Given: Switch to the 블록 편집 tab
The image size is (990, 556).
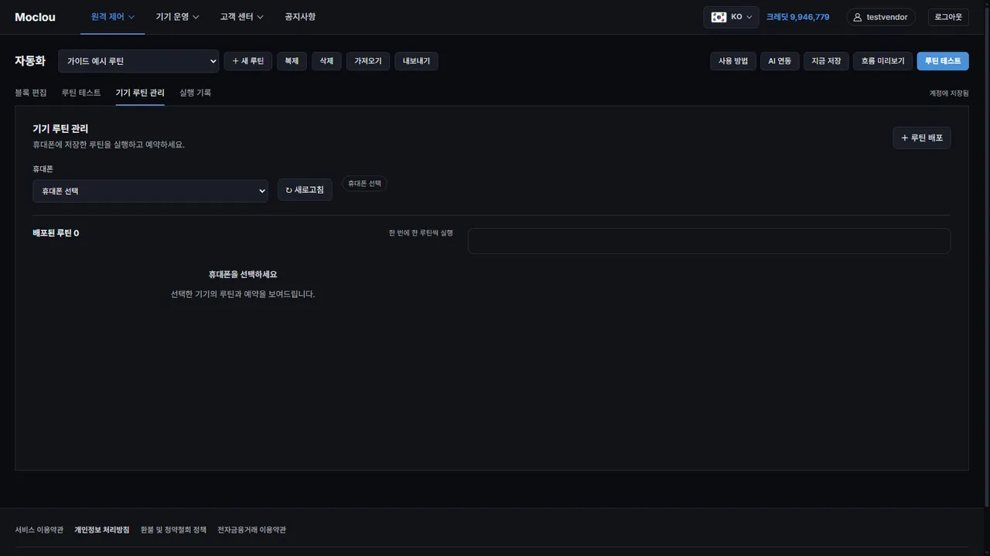Looking at the screenshot, I should (x=31, y=93).
